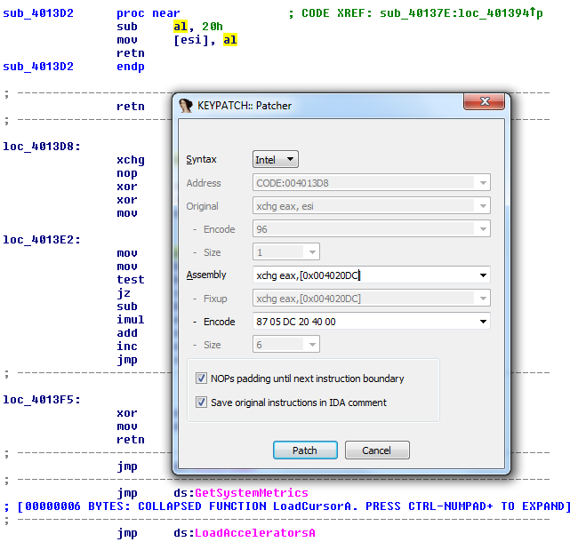Image resolution: width=586 pixels, height=542 pixels.
Task: Click the KEYPATCH icon in the title bar
Action: pos(187,105)
